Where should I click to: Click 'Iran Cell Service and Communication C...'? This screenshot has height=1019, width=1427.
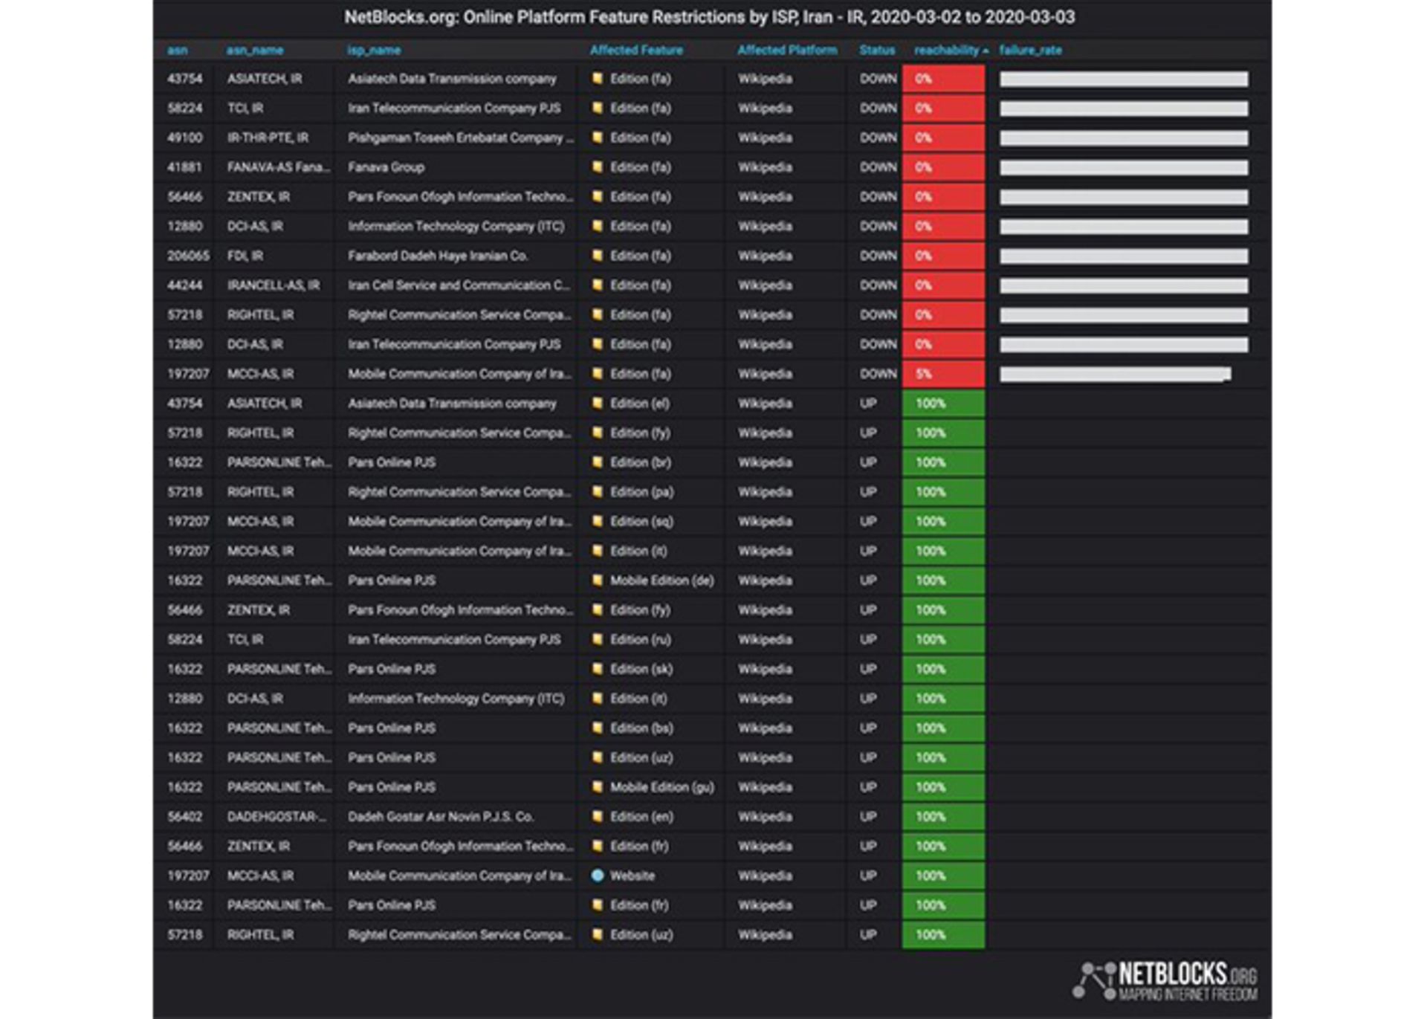(459, 285)
